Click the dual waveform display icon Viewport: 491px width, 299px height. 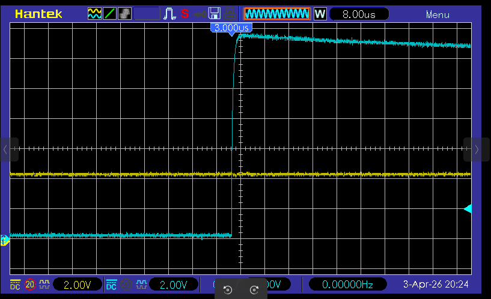[x=95, y=14]
